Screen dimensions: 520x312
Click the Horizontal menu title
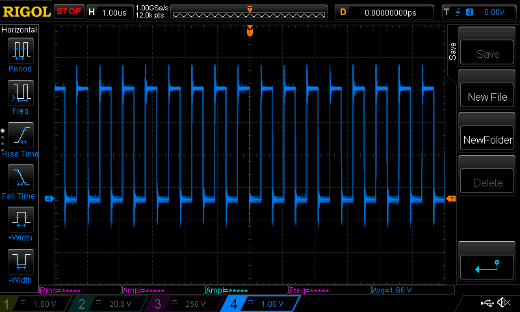click(19, 29)
